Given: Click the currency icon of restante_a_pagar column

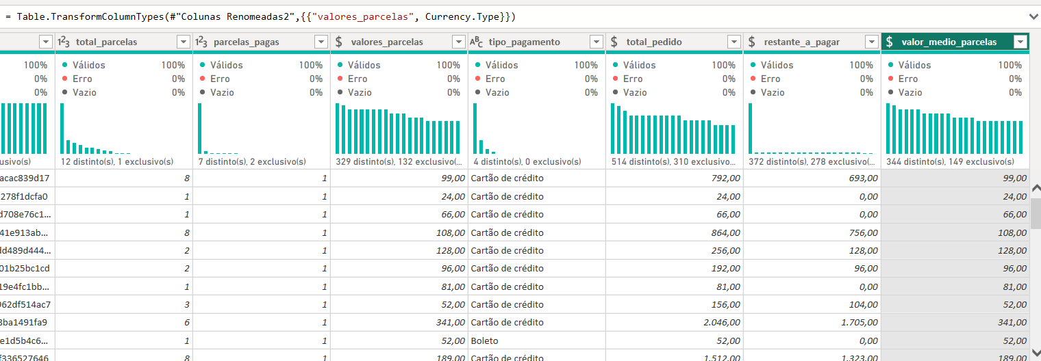Looking at the screenshot, I should (x=752, y=42).
